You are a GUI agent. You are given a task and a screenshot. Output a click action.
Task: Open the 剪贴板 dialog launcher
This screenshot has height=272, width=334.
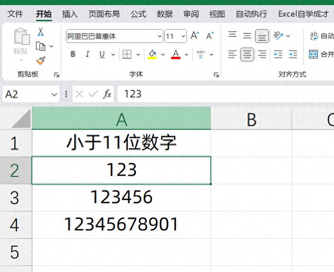57,75
